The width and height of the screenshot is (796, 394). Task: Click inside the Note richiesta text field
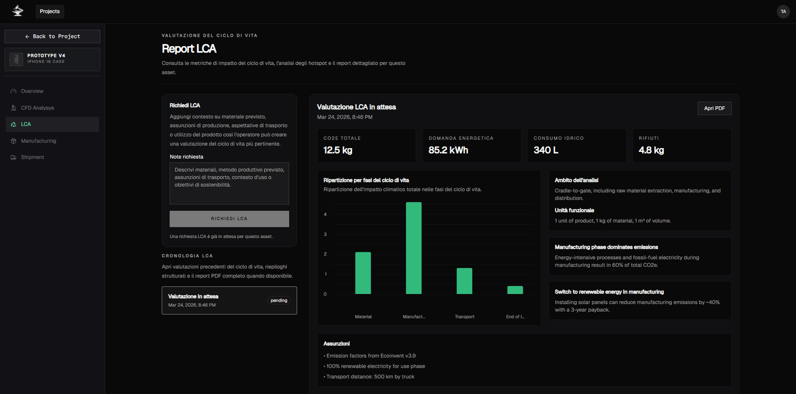pos(229,183)
